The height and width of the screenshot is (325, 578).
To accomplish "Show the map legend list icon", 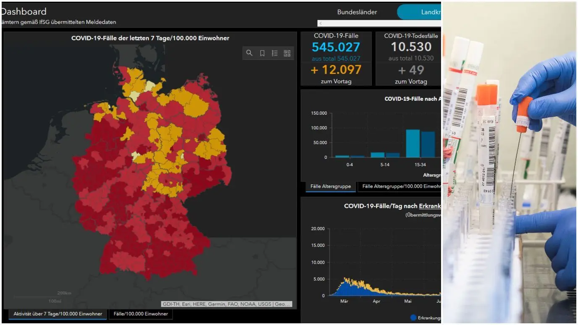I will click(275, 53).
